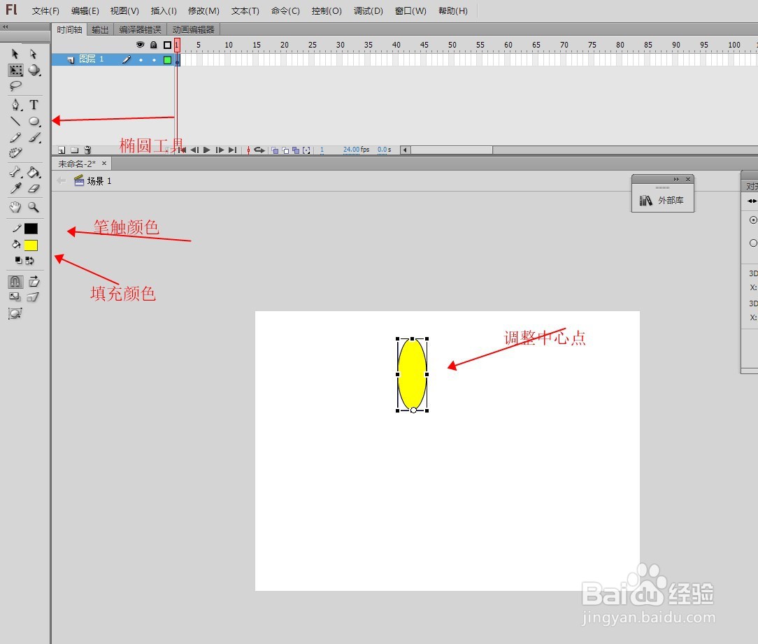Activate the Paint Bucket tool
Screen dimensions: 758x644
(x=34, y=172)
